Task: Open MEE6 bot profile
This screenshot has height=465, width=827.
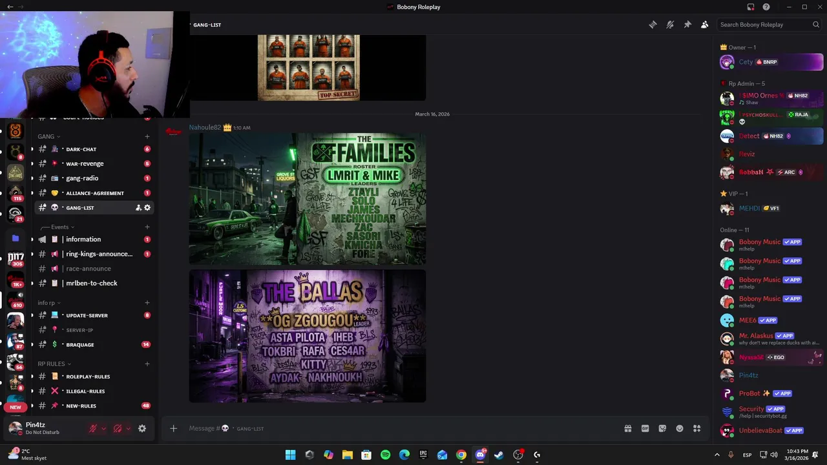Action: tap(771, 320)
